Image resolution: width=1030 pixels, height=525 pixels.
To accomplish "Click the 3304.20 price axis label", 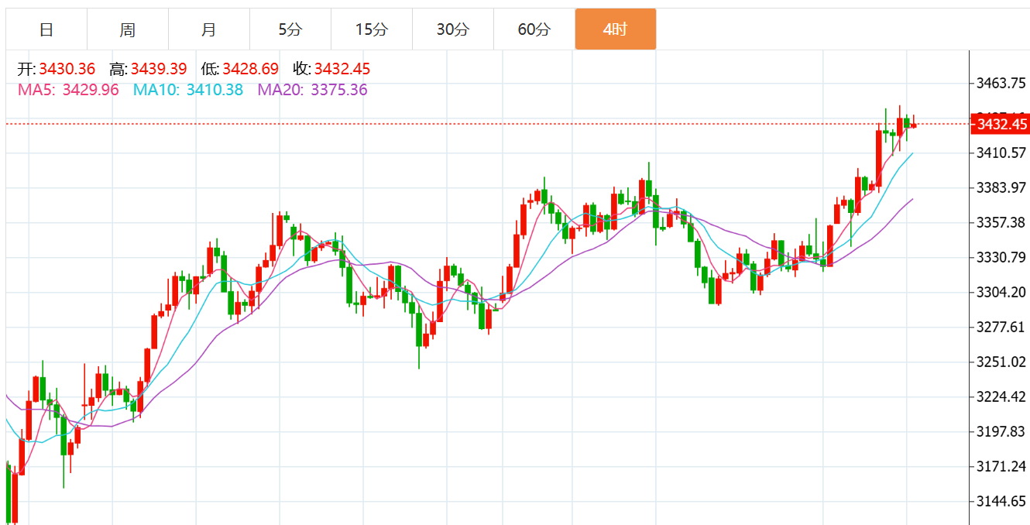I will point(1001,292).
